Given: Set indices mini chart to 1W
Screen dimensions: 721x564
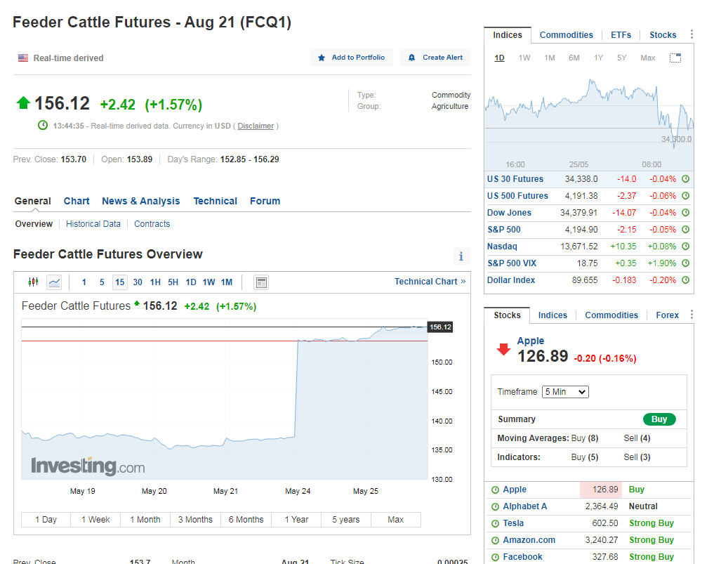Looking at the screenshot, I should pyautogui.click(x=524, y=58).
